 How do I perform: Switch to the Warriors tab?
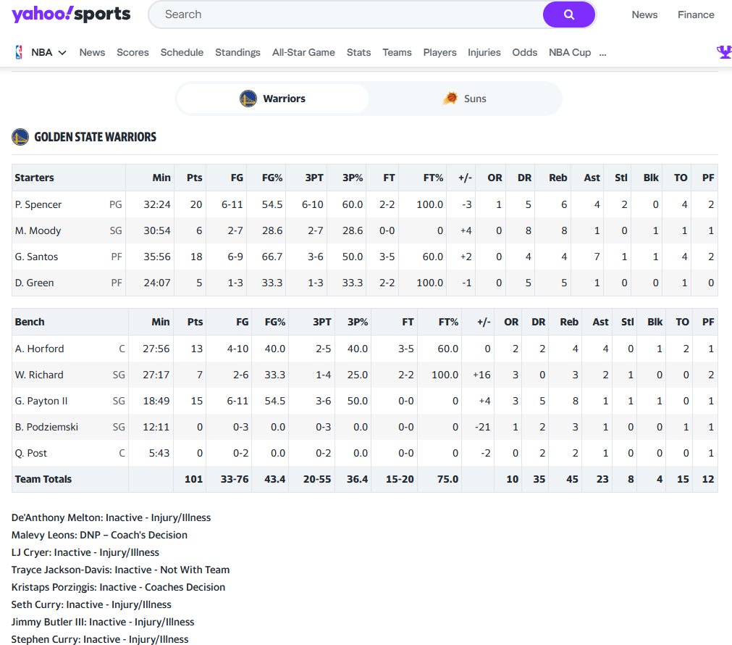pos(272,98)
